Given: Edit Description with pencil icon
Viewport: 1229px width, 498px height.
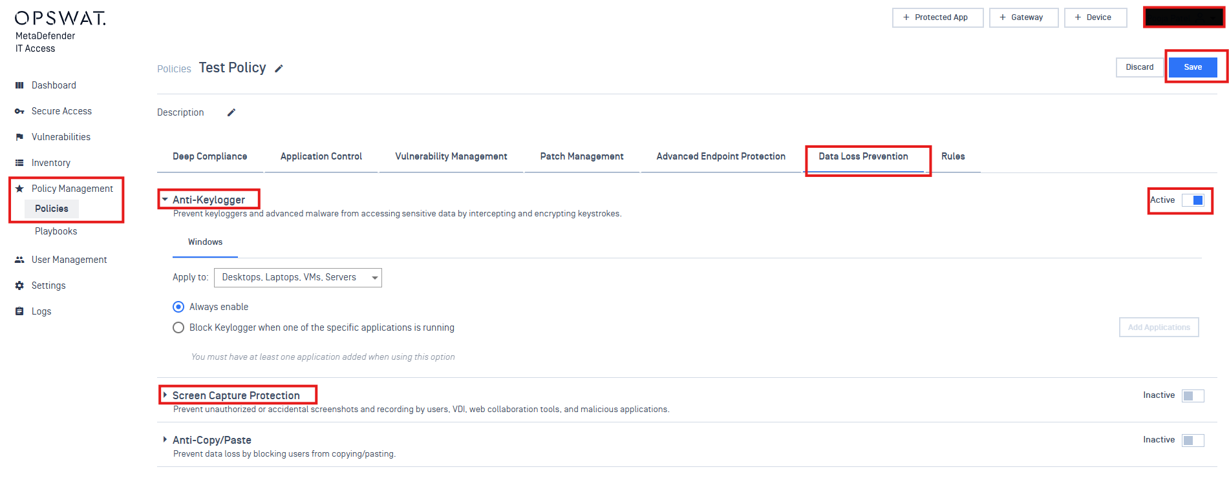Looking at the screenshot, I should click(231, 112).
